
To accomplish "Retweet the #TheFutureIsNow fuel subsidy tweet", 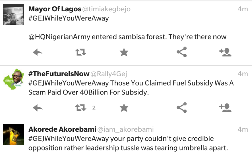I will pyautogui.click(x=80, y=108).
